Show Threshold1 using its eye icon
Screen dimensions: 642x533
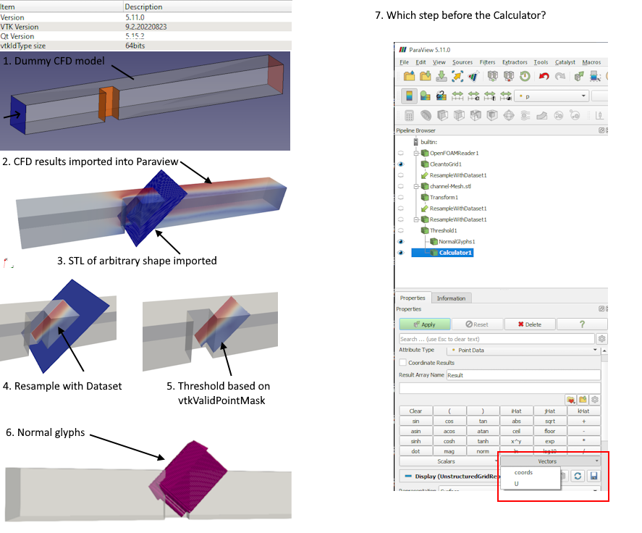(x=400, y=230)
